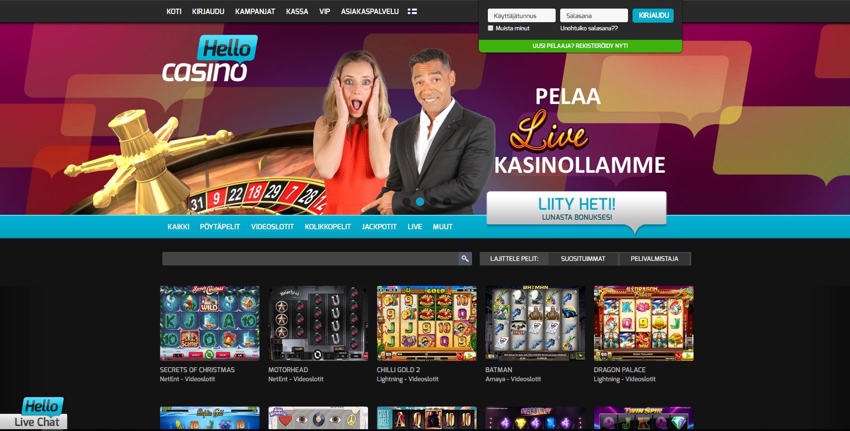Select the second carousel dot indicator
This screenshot has width=850, height=431.
(420, 202)
